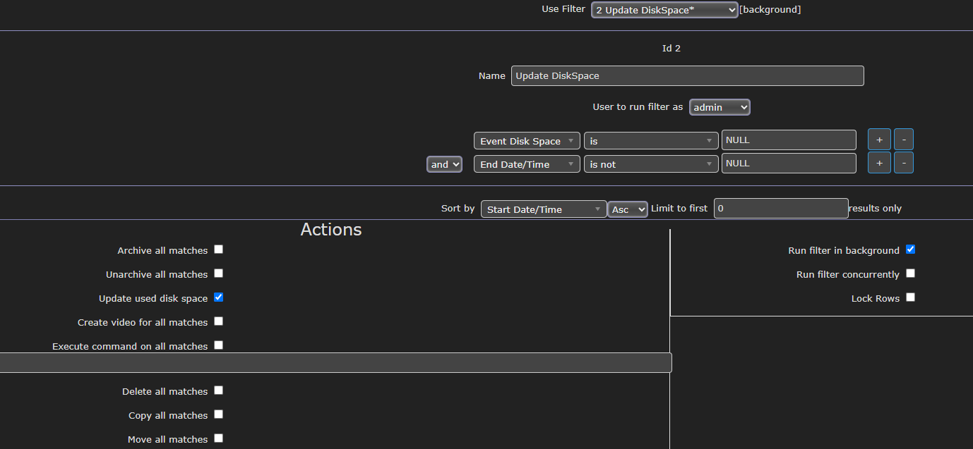973x449 pixels.
Task: Uncheck Run filter in background
Action: coord(911,250)
